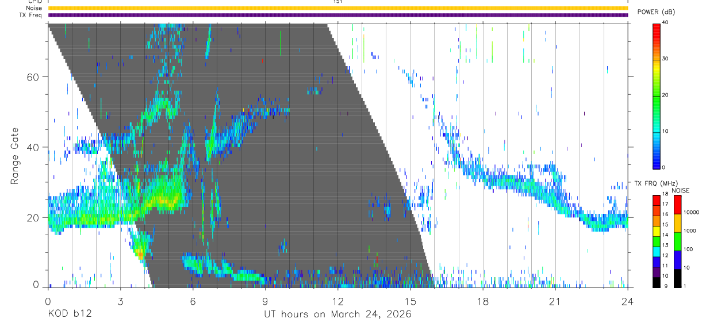Click the "12" hour label on the UT axis
Image resolution: width=706 pixels, height=326 pixels.
click(x=337, y=301)
